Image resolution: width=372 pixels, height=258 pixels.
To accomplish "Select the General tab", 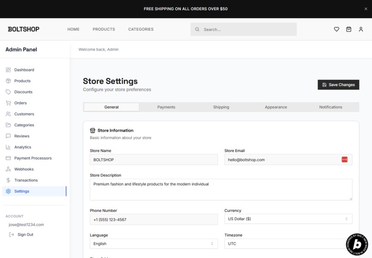I will pyautogui.click(x=112, y=107).
